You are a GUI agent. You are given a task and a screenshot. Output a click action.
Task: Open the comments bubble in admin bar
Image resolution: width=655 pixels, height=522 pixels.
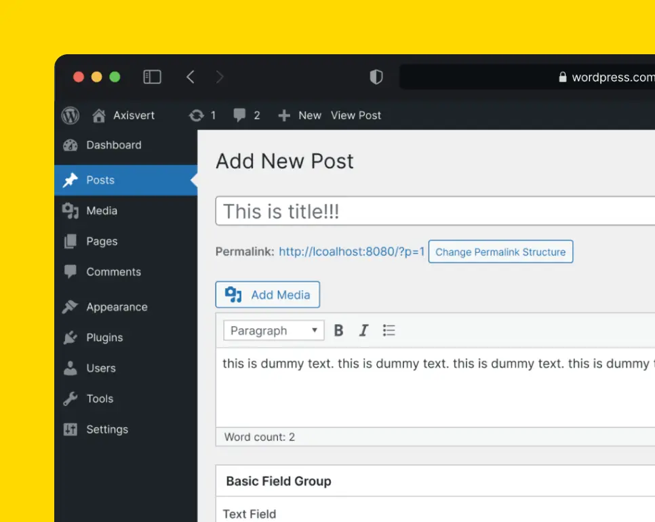pyautogui.click(x=239, y=115)
